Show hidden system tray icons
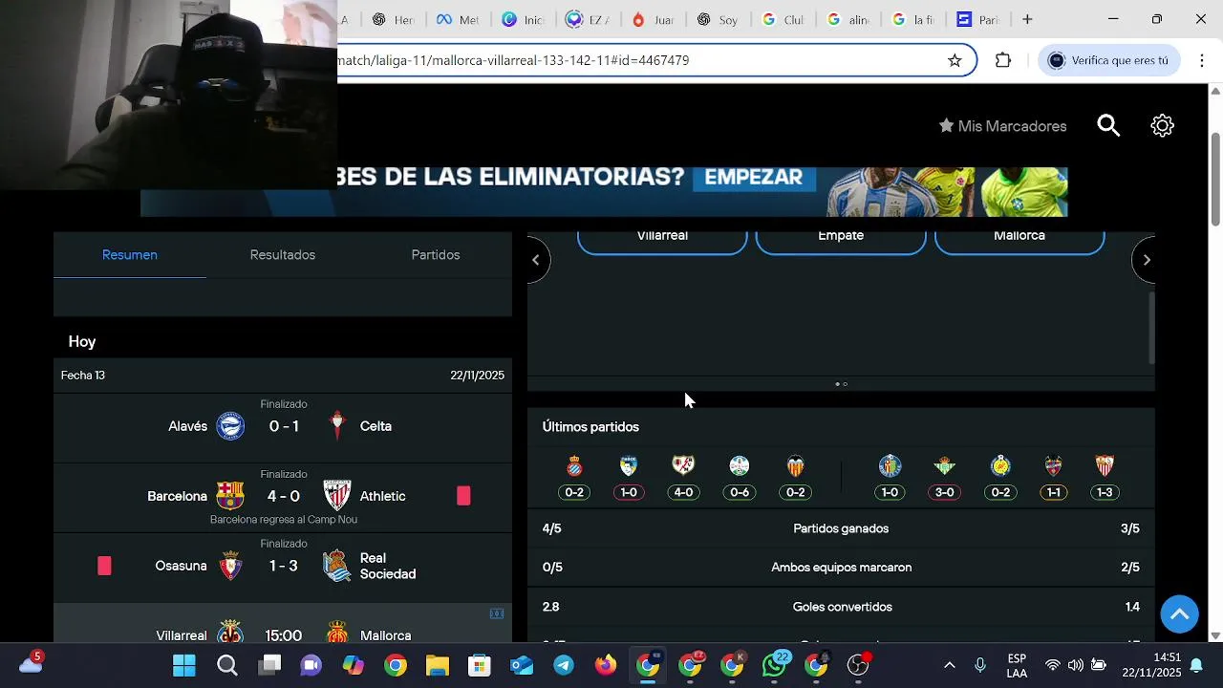 (x=949, y=665)
